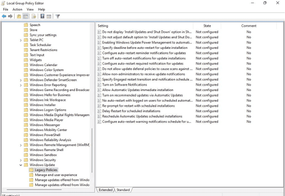Select Sync your settings in tree
Image resolution: width=285 pixels, height=196 pixels.
pyautogui.click(x=43, y=35)
